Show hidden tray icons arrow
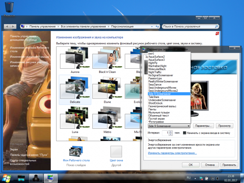Screen dimensions: 244x183 point(195,178)
